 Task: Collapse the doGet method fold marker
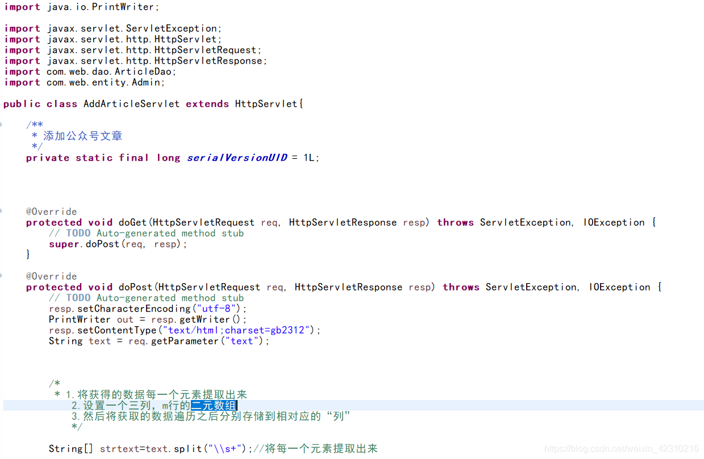pyautogui.click(x=1, y=212)
